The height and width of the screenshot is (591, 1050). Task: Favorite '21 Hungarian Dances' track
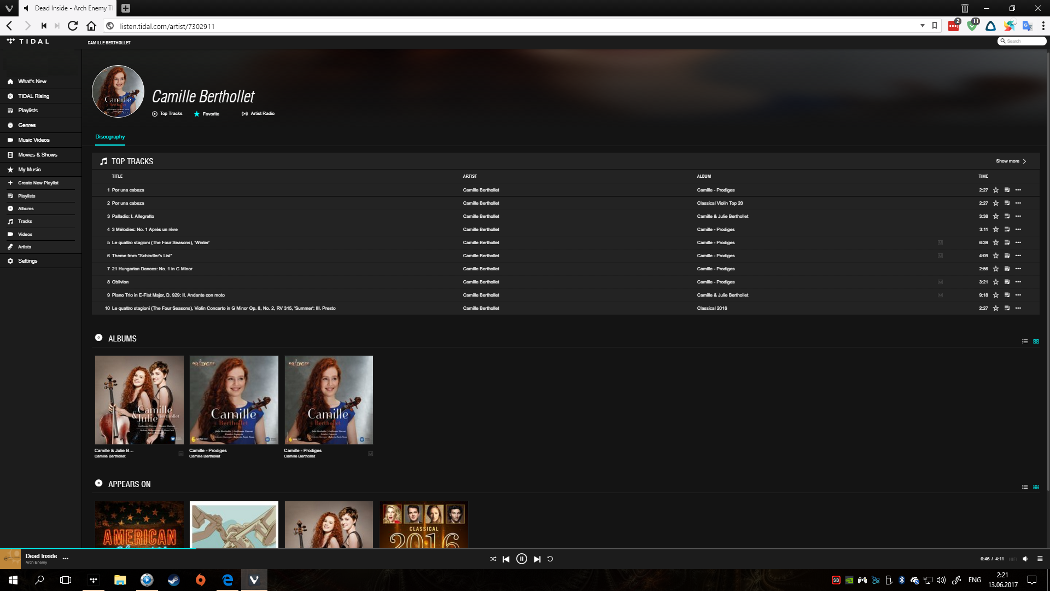(x=996, y=269)
